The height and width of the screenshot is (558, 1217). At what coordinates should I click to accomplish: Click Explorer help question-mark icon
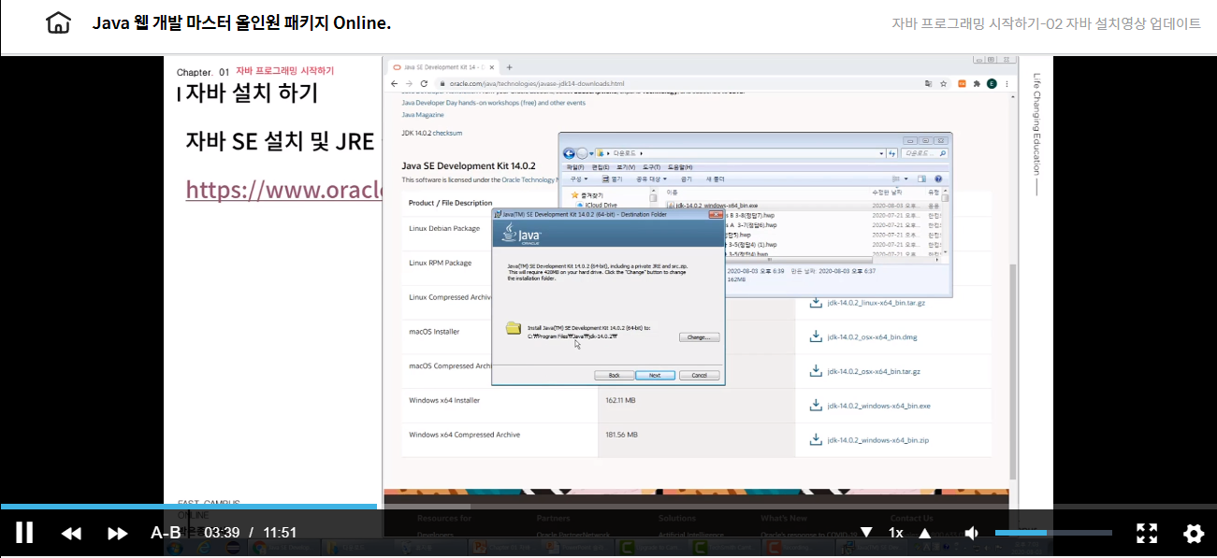click(938, 179)
